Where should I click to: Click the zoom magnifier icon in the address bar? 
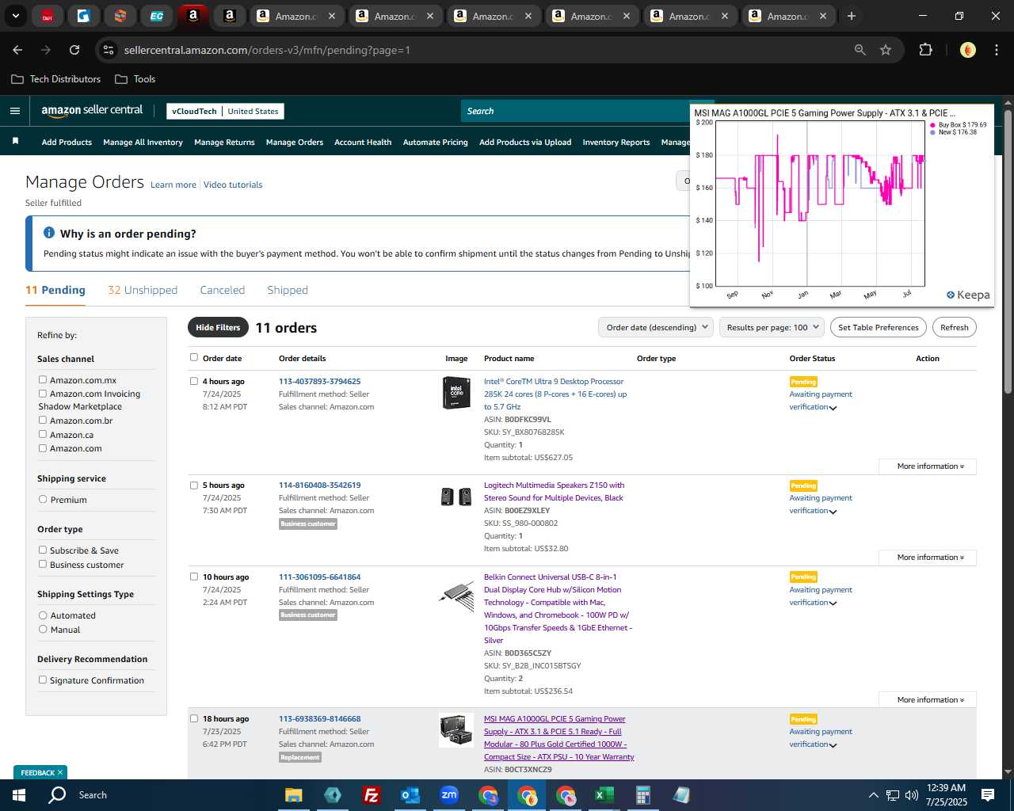860,50
